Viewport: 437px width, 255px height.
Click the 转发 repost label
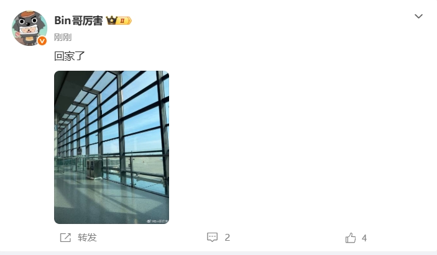tap(87, 238)
